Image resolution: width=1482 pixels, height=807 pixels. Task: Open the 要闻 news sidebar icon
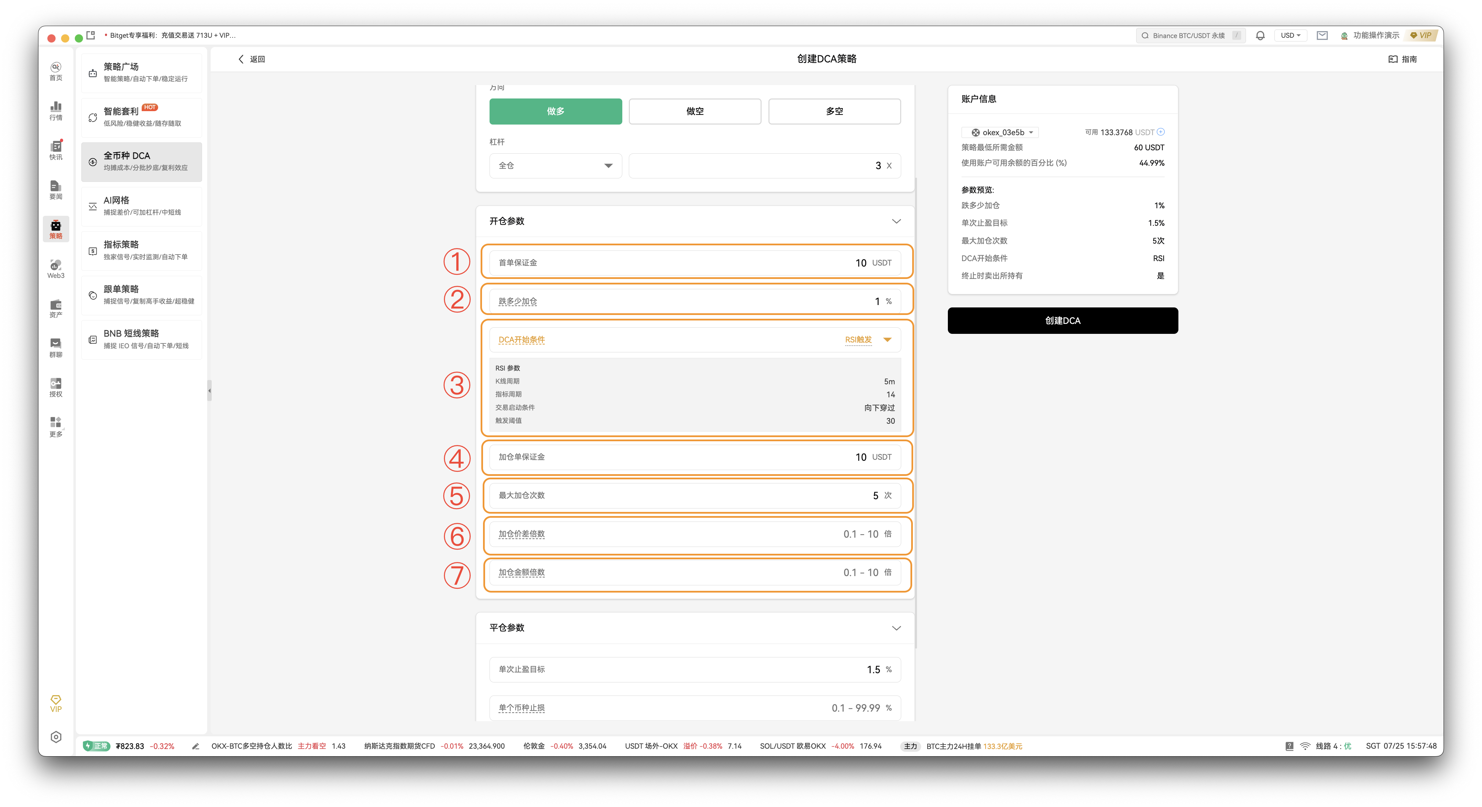point(56,190)
